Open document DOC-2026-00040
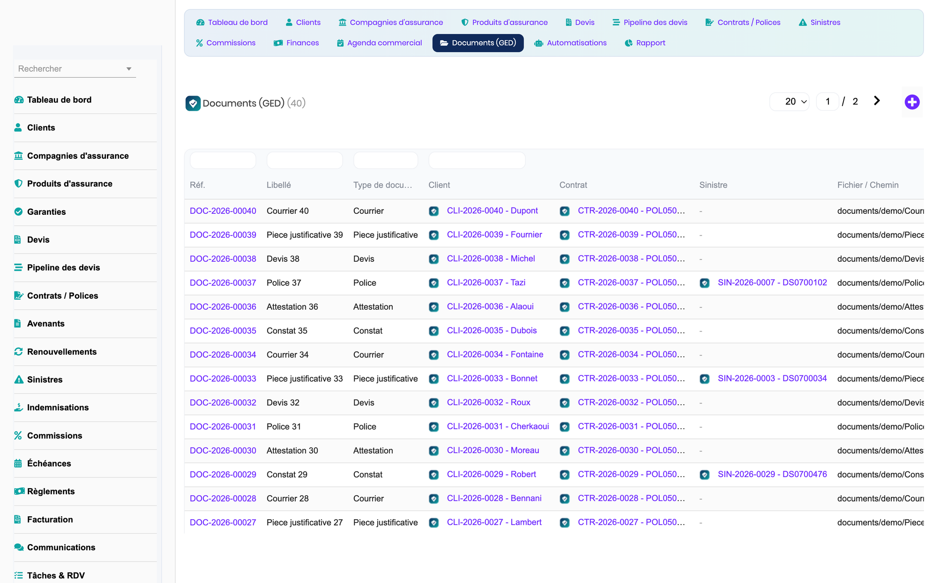Screen dimensions: 933x583 tap(223, 211)
